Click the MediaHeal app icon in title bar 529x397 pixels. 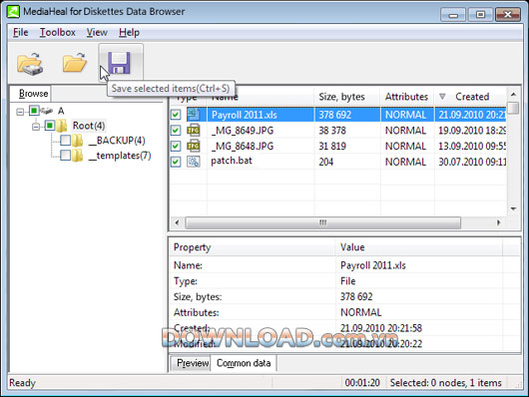[x=14, y=12]
